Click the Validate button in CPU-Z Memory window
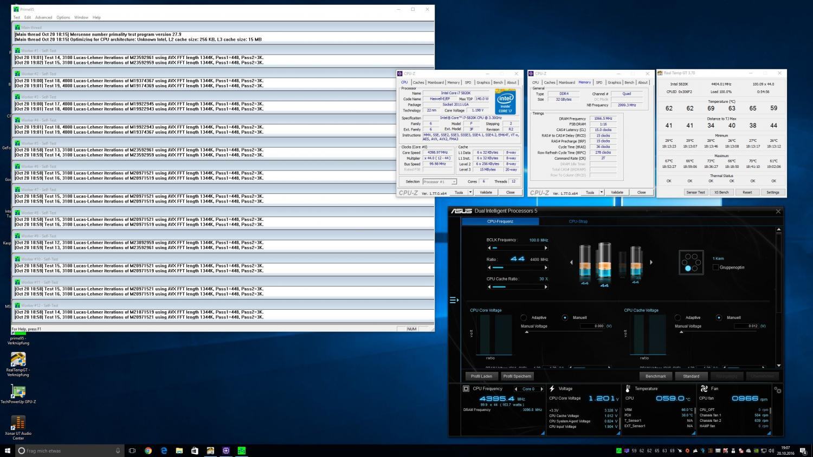This screenshot has width=813, height=457. [617, 192]
